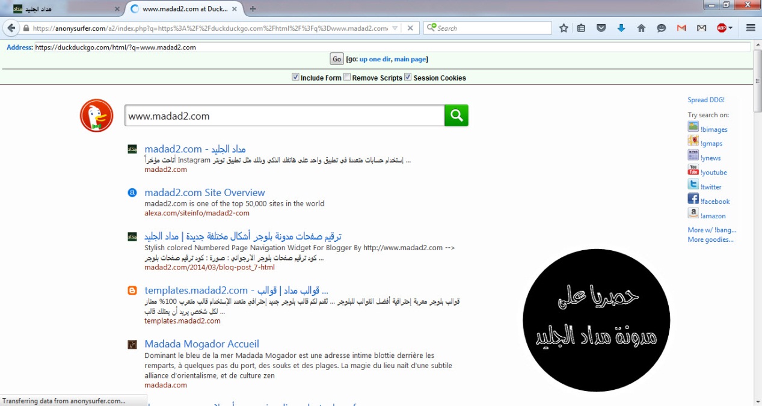Viewport: 762px width, 406px height.
Task: Click the Blogger favicon beside templates.madad2.com
Action: pyautogui.click(x=132, y=291)
